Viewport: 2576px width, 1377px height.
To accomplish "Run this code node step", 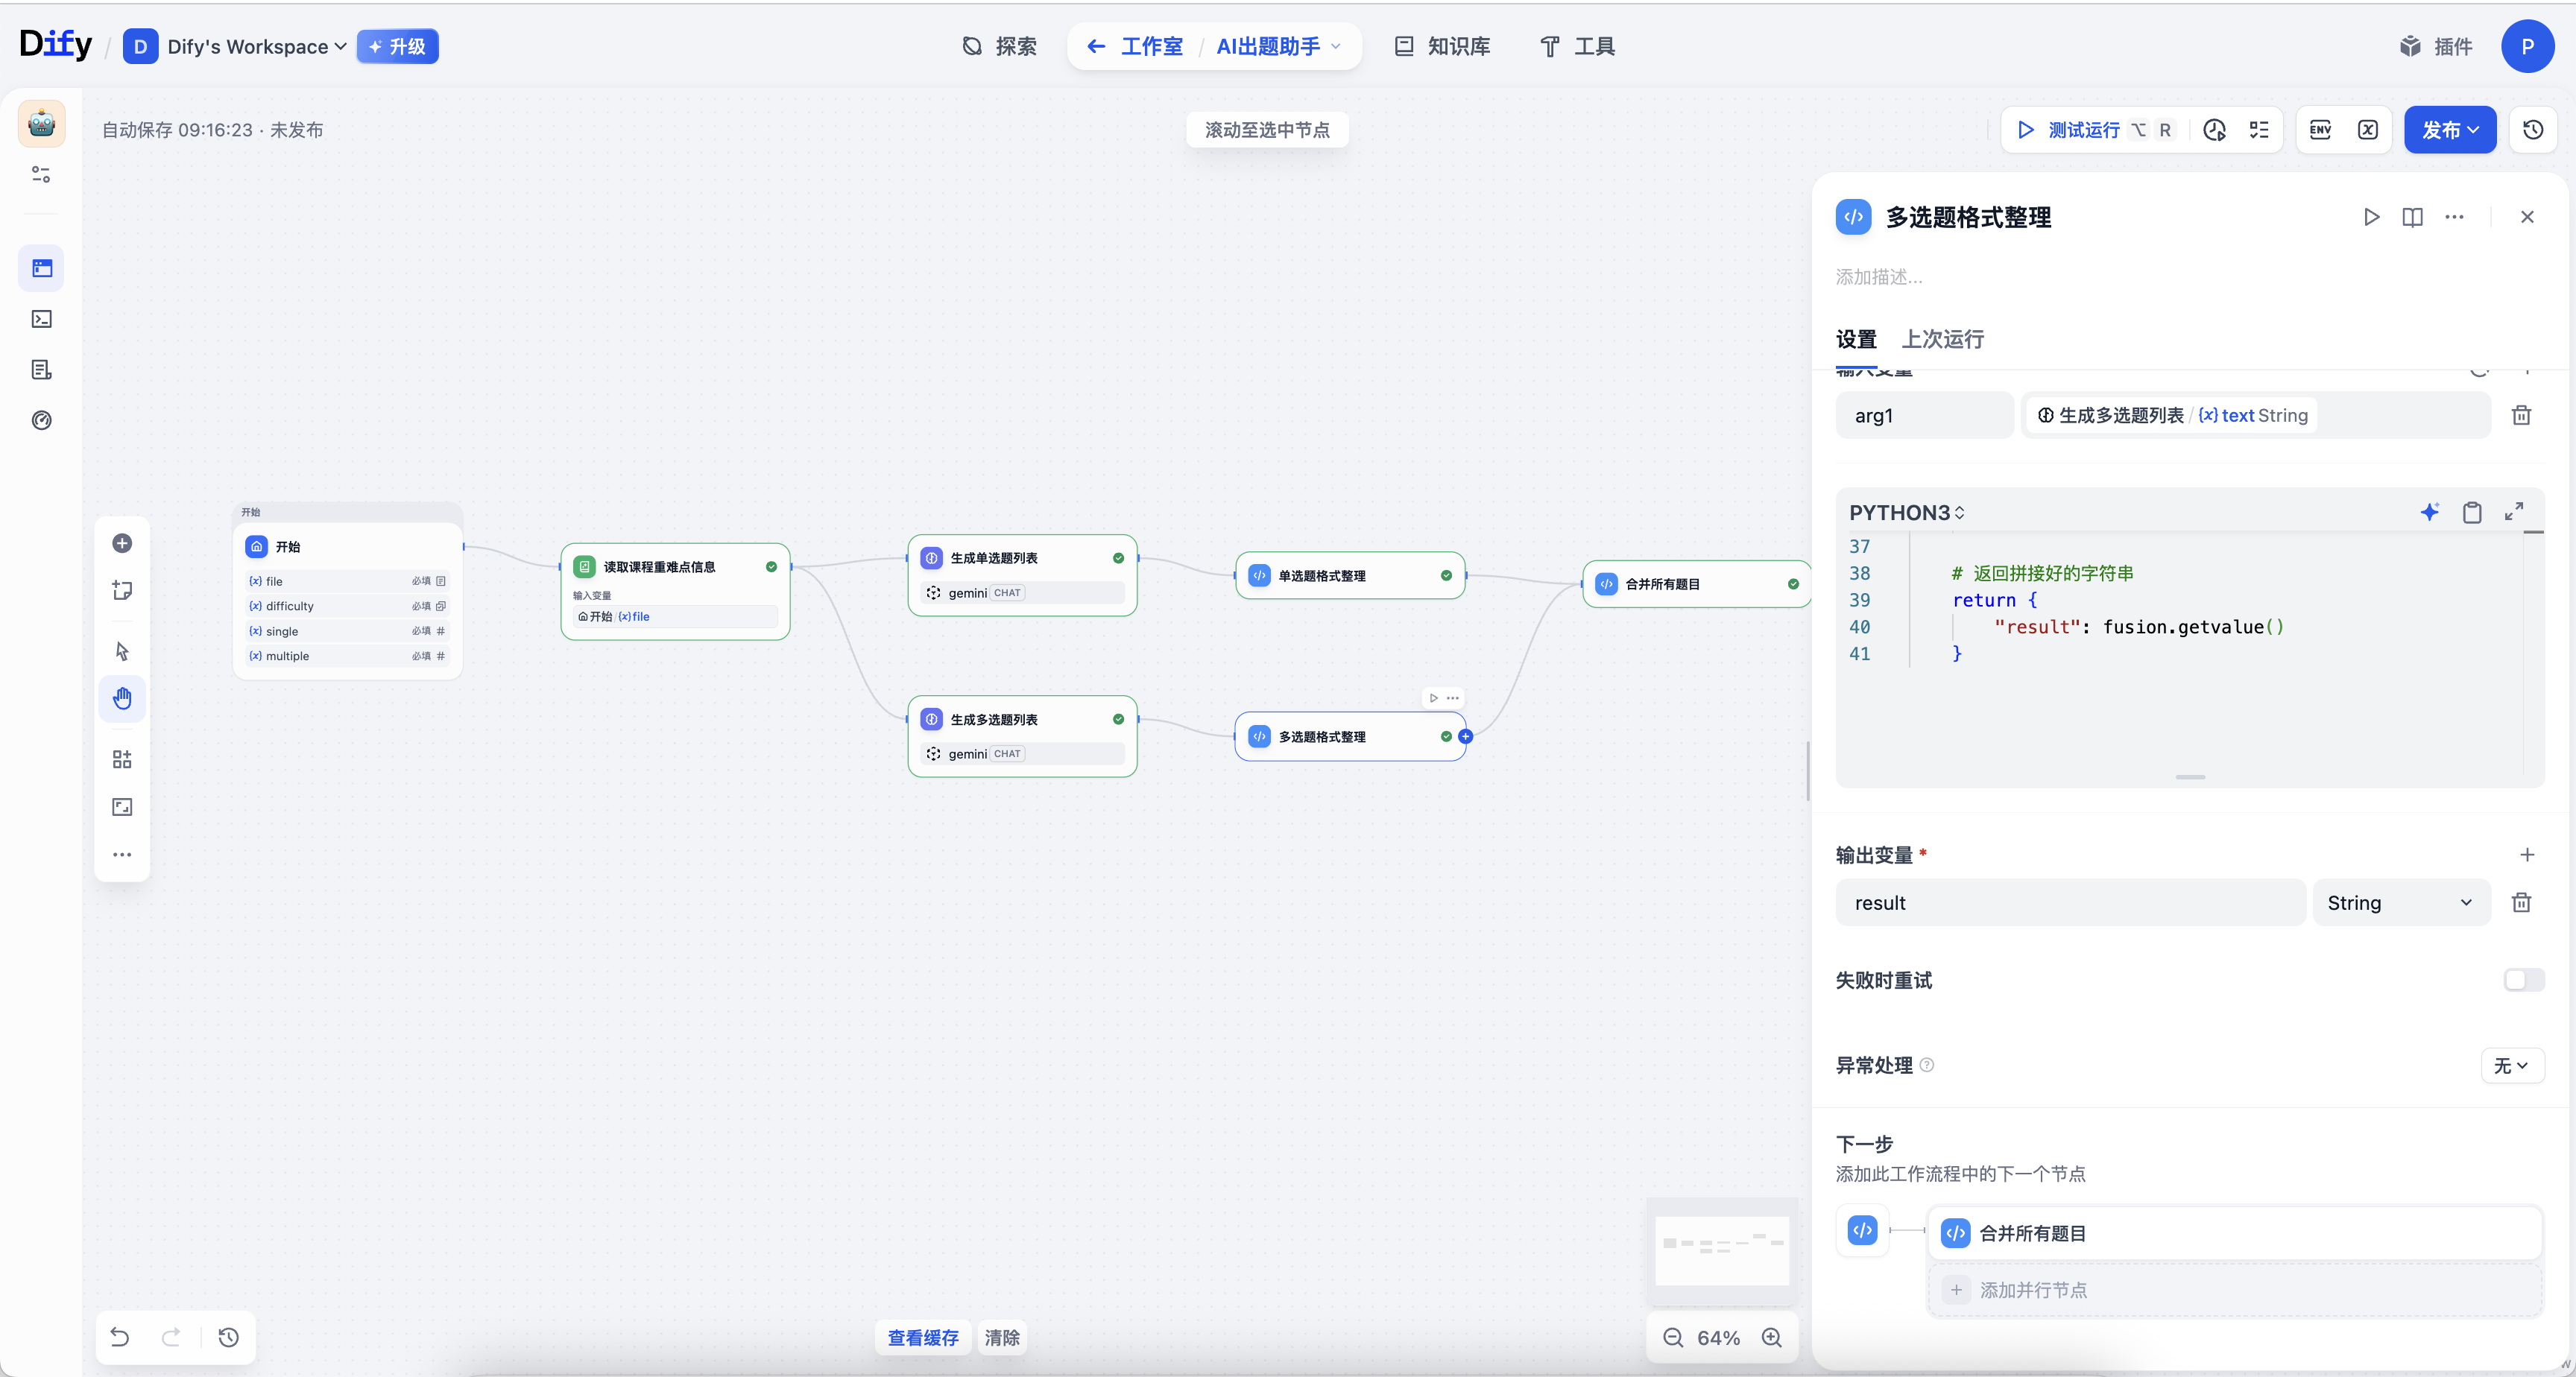I will 2371,217.
